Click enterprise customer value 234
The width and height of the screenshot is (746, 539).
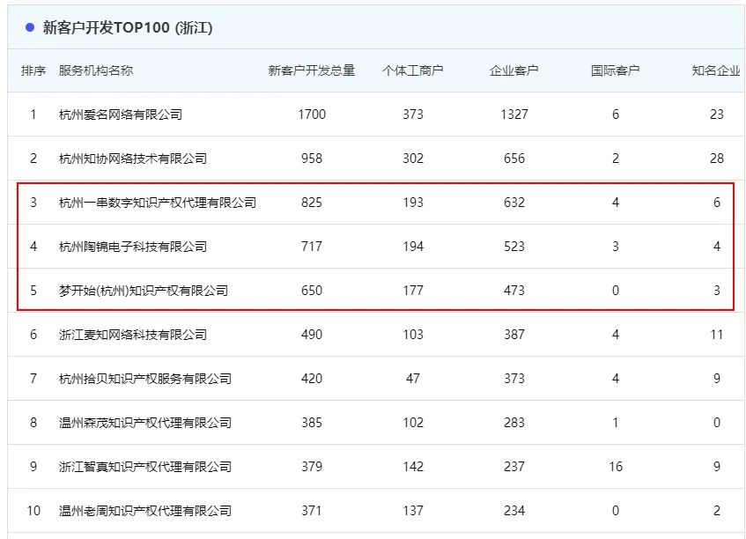tap(513, 511)
